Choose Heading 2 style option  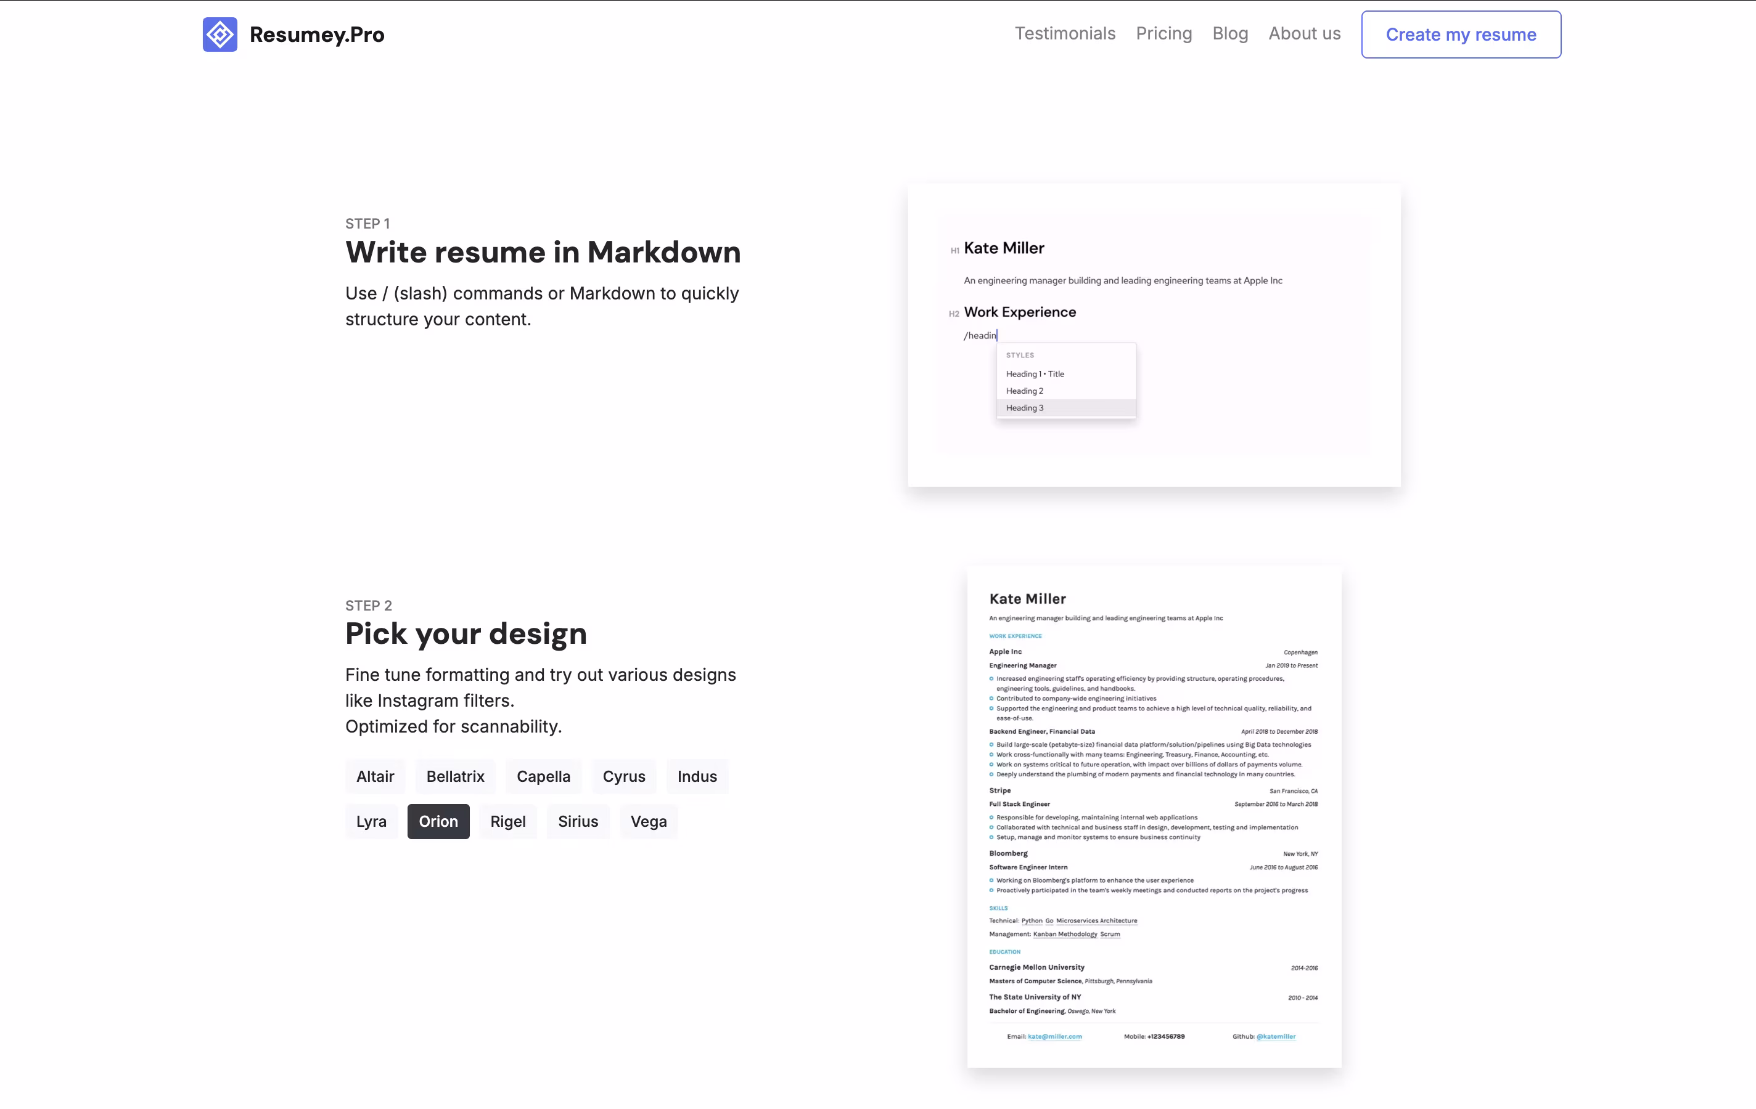click(1066, 391)
